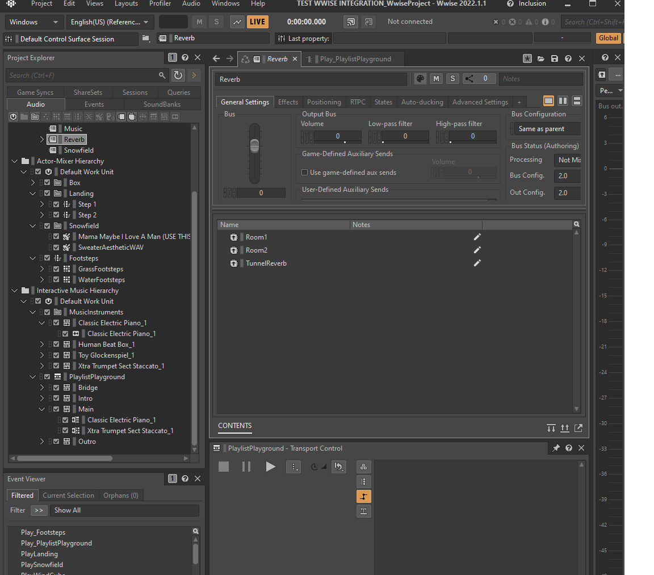Click the magnifier in Project Explorer search
Image resolution: width=654 pixels, height=575 pixels.
[x=162, y=75]
